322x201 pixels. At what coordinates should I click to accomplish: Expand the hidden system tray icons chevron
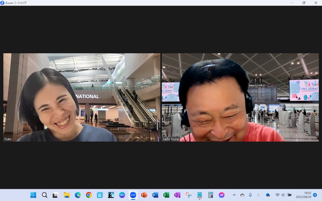coord(234,195)
